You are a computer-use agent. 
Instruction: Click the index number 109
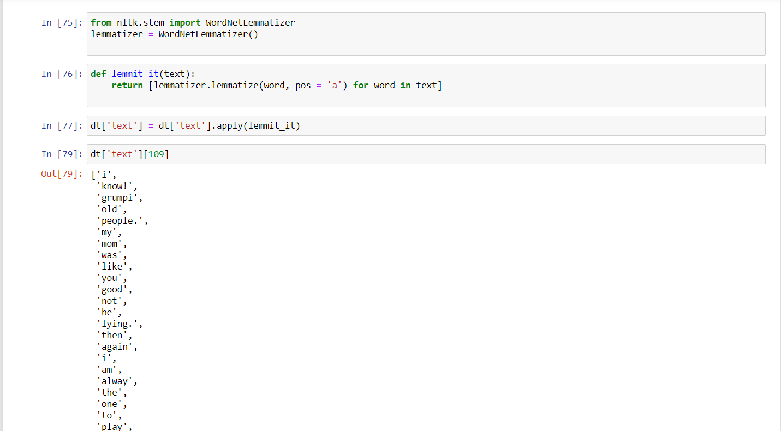click(158, 154)
